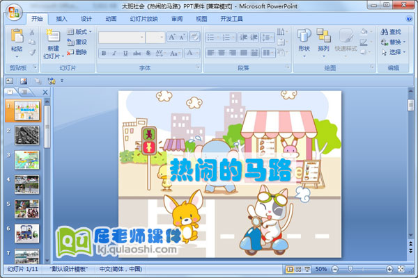Click the Copy icon in clipboard group
This screenshot has height=278, width=418.
[32, 42]
